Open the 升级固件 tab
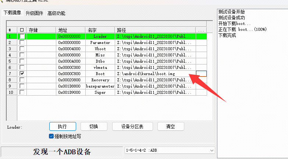288x159 pixels. tap(34, 13)
